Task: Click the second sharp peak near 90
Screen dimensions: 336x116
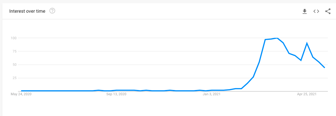Action: pyautogui.click(x=307, y=43)
